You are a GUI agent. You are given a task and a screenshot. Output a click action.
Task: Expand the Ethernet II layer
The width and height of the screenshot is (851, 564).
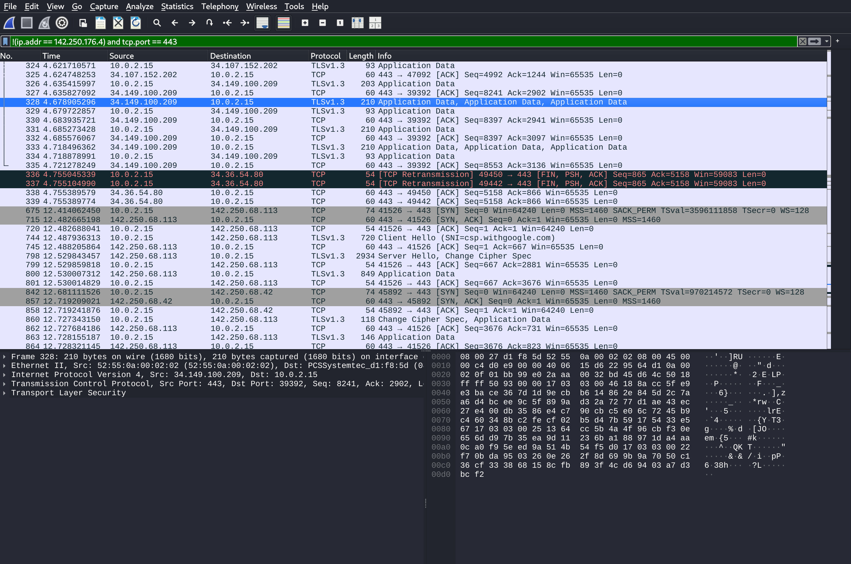(x=4, y=366)
